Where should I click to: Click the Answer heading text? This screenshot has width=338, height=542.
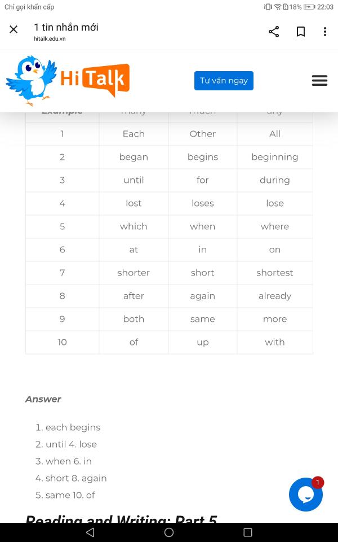[43, 399]
